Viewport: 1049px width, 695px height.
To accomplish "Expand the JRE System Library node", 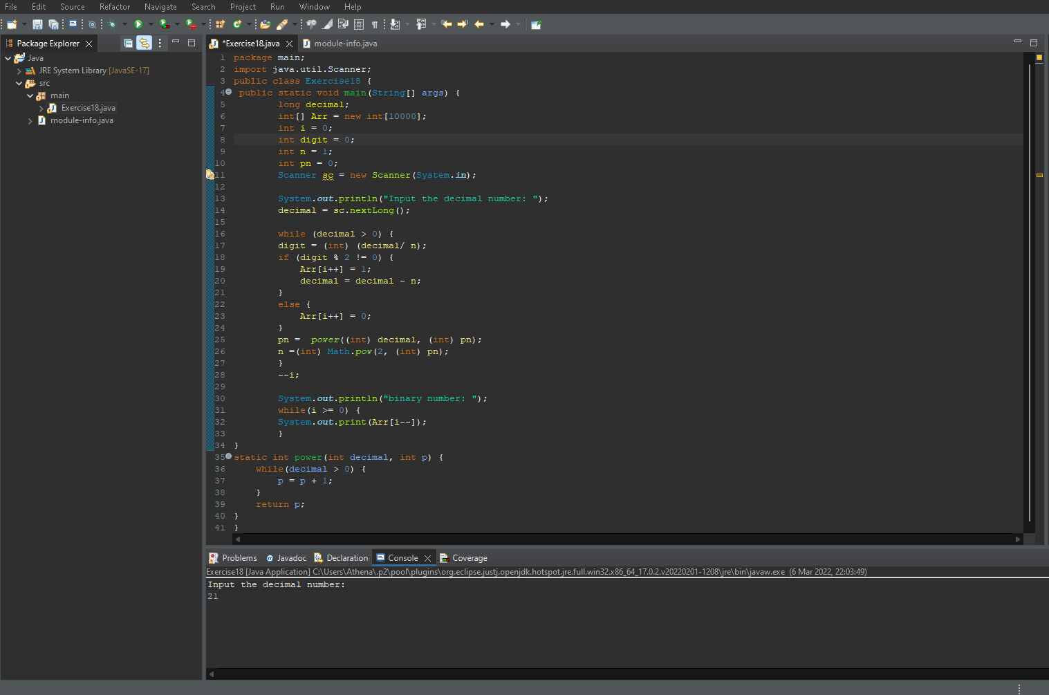I will (19, 70).
